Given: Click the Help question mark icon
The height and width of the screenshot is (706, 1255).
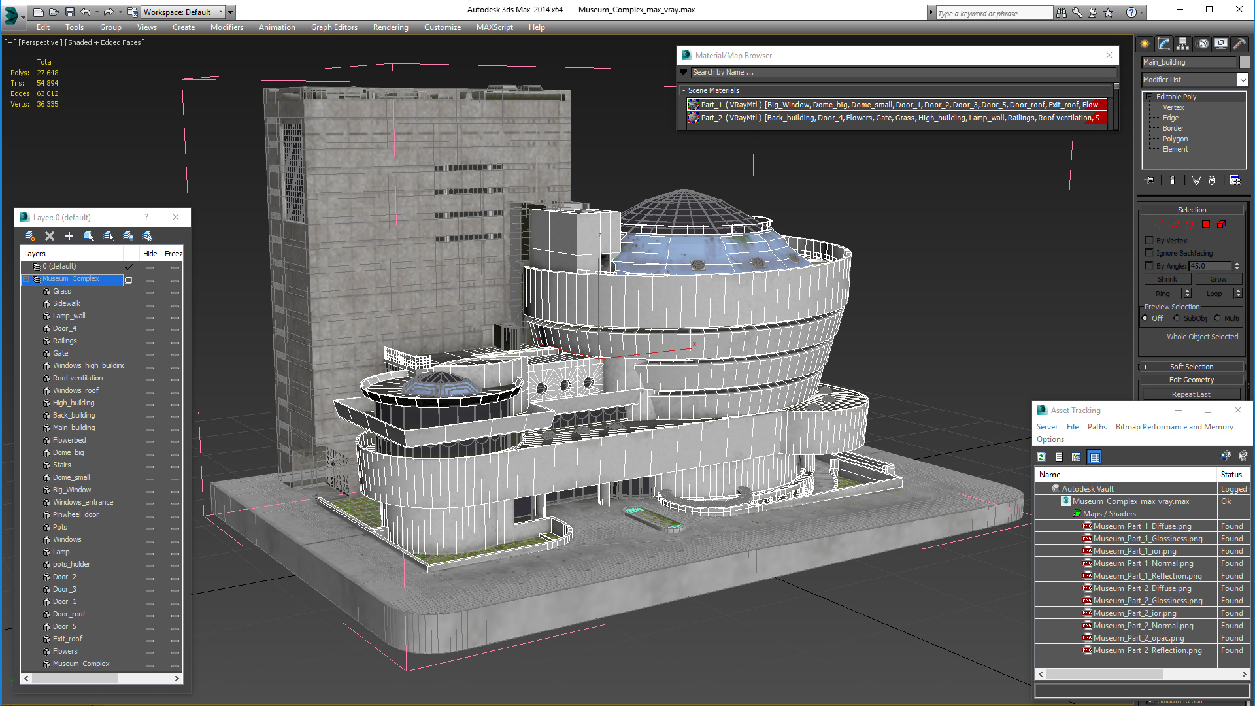Looking at the screenshot, I should click(x=1131, y=12).
